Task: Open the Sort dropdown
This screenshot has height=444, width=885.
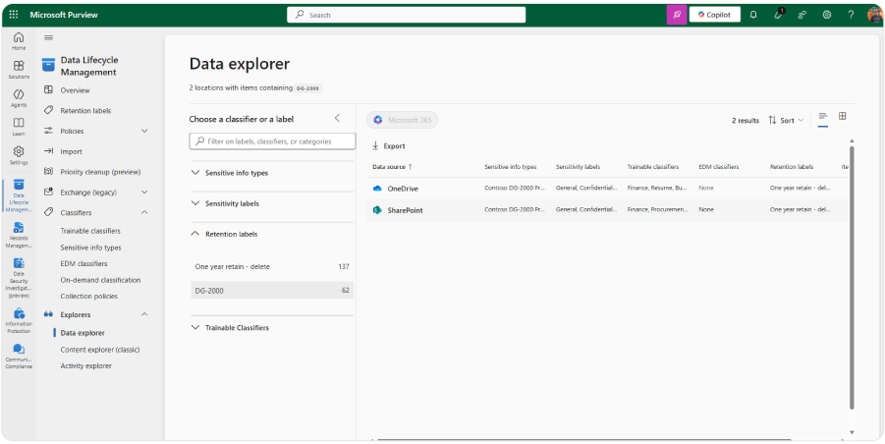Action: pos(786,121)
